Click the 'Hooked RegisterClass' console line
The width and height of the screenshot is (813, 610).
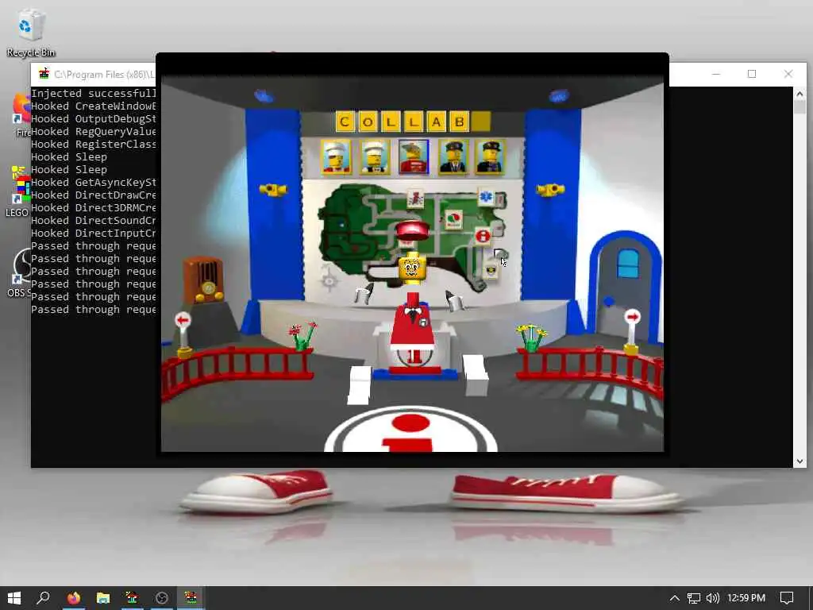tap(94, 145)
